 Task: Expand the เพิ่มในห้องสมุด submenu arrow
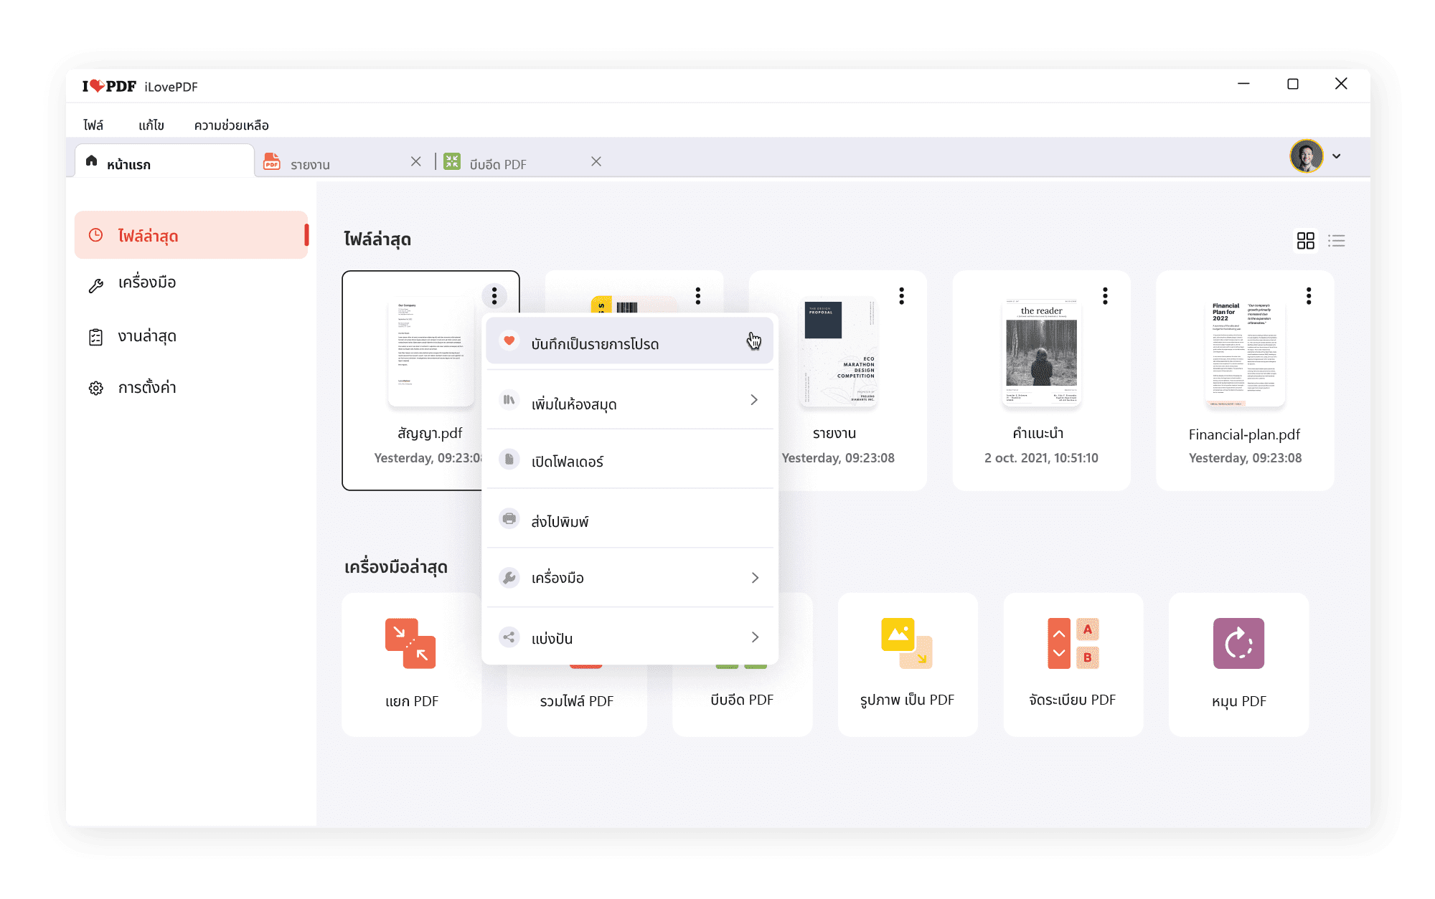(754, 400)
